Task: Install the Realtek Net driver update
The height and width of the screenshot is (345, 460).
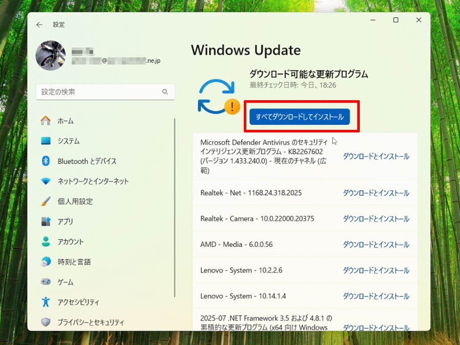Action: point(376,193)
